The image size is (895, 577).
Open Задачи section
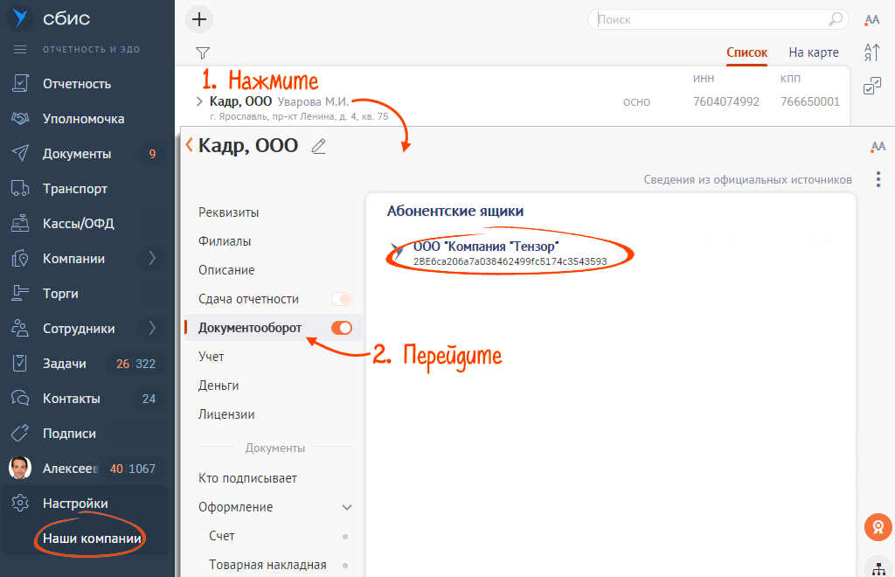[x=65, y=364]
